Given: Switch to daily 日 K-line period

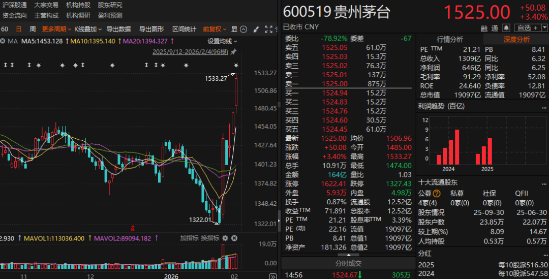Looking at the screenshot, I should (19, 29).
